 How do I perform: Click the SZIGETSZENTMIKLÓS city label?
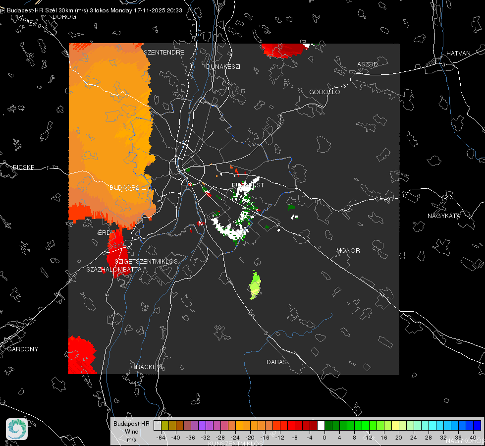click(x=146, y=262)
